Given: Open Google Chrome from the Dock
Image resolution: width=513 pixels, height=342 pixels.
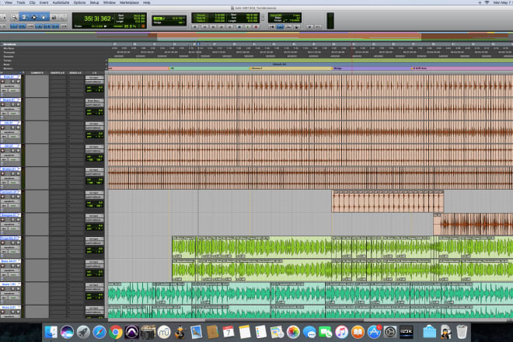Looking at the screenshot, I should pyautogui.click(x=115, y=332).
